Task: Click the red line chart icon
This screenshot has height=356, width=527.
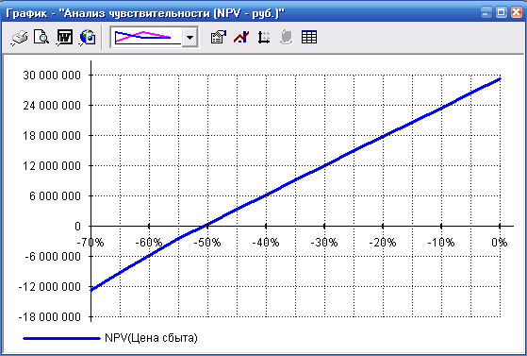Action: pyautogui.click(x=241, y=37)
